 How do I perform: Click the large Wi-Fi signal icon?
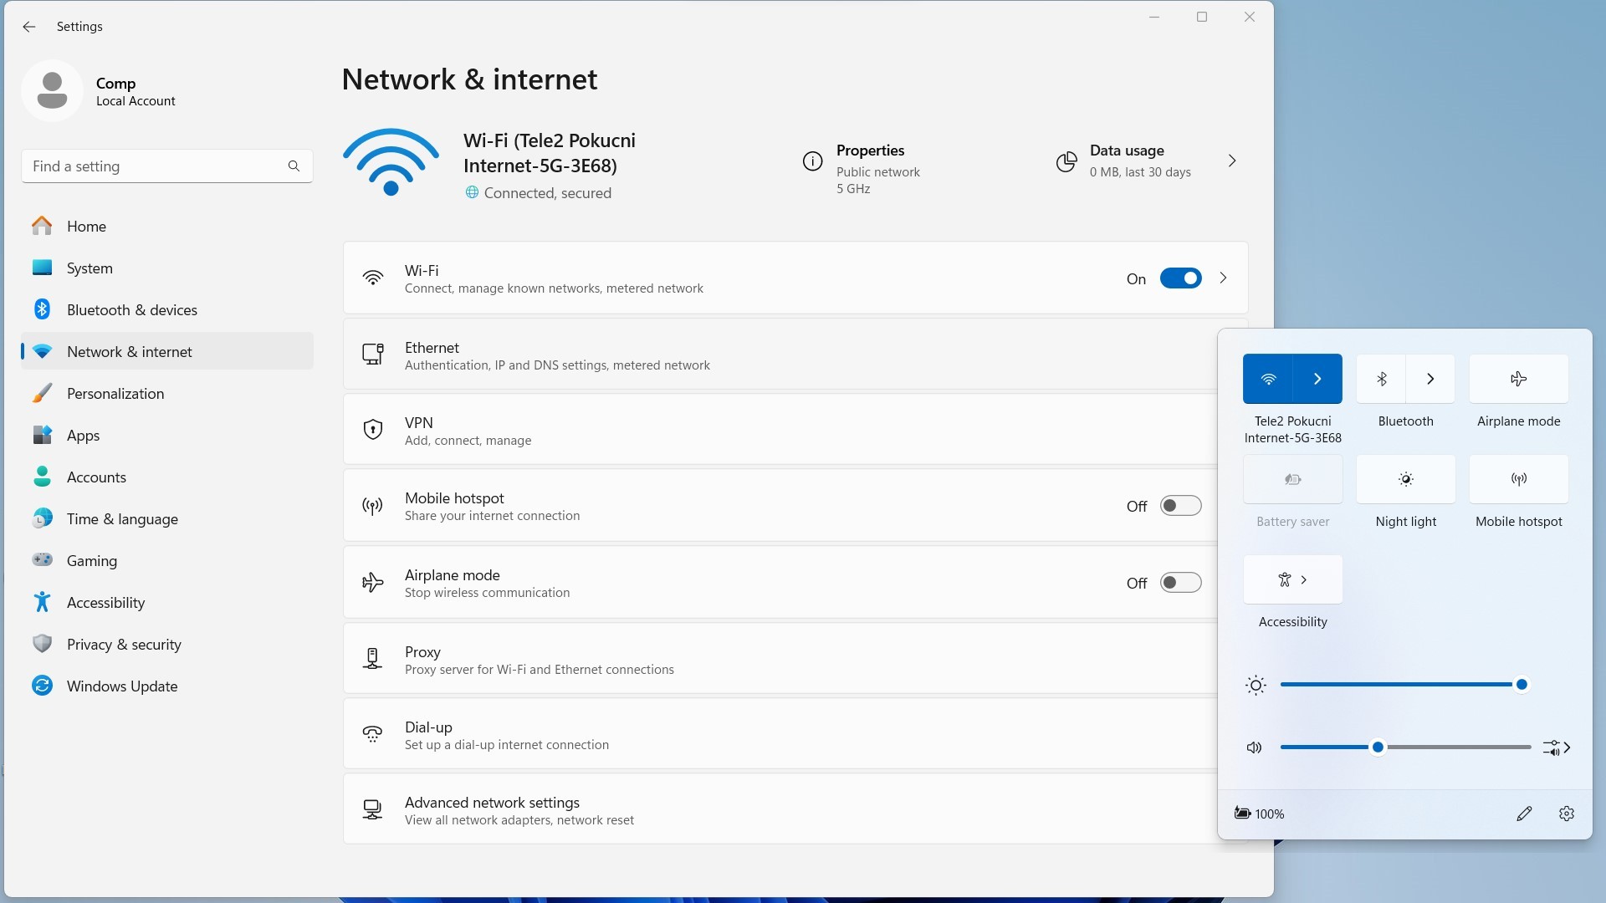[391, 162]
